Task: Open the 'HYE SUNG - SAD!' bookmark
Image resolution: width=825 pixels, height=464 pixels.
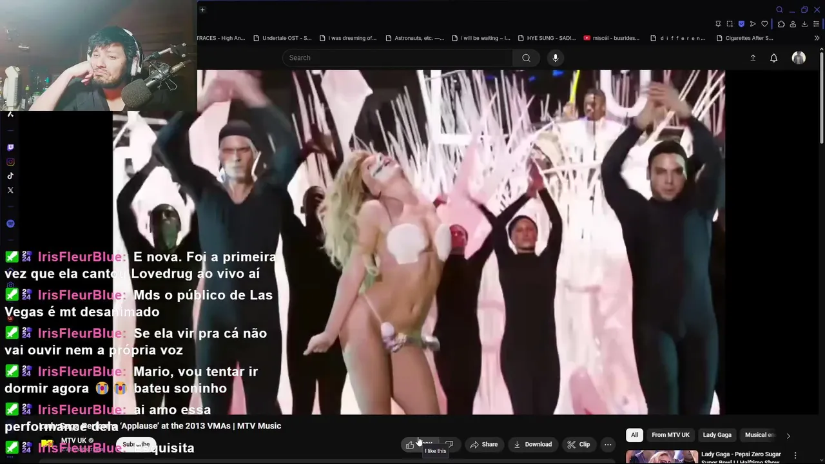Action: 547,38
